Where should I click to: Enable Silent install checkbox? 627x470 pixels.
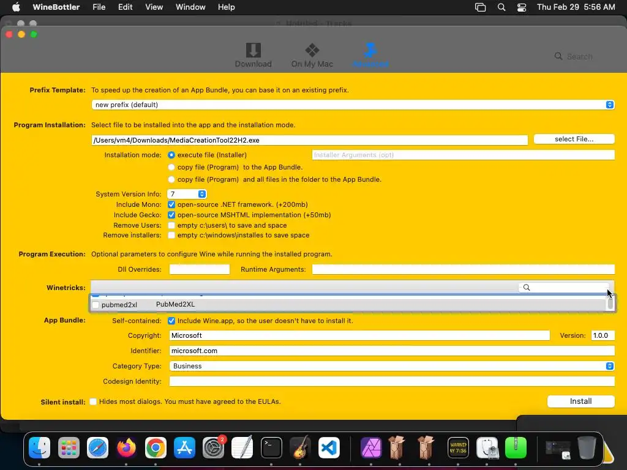tap(93, 401)
